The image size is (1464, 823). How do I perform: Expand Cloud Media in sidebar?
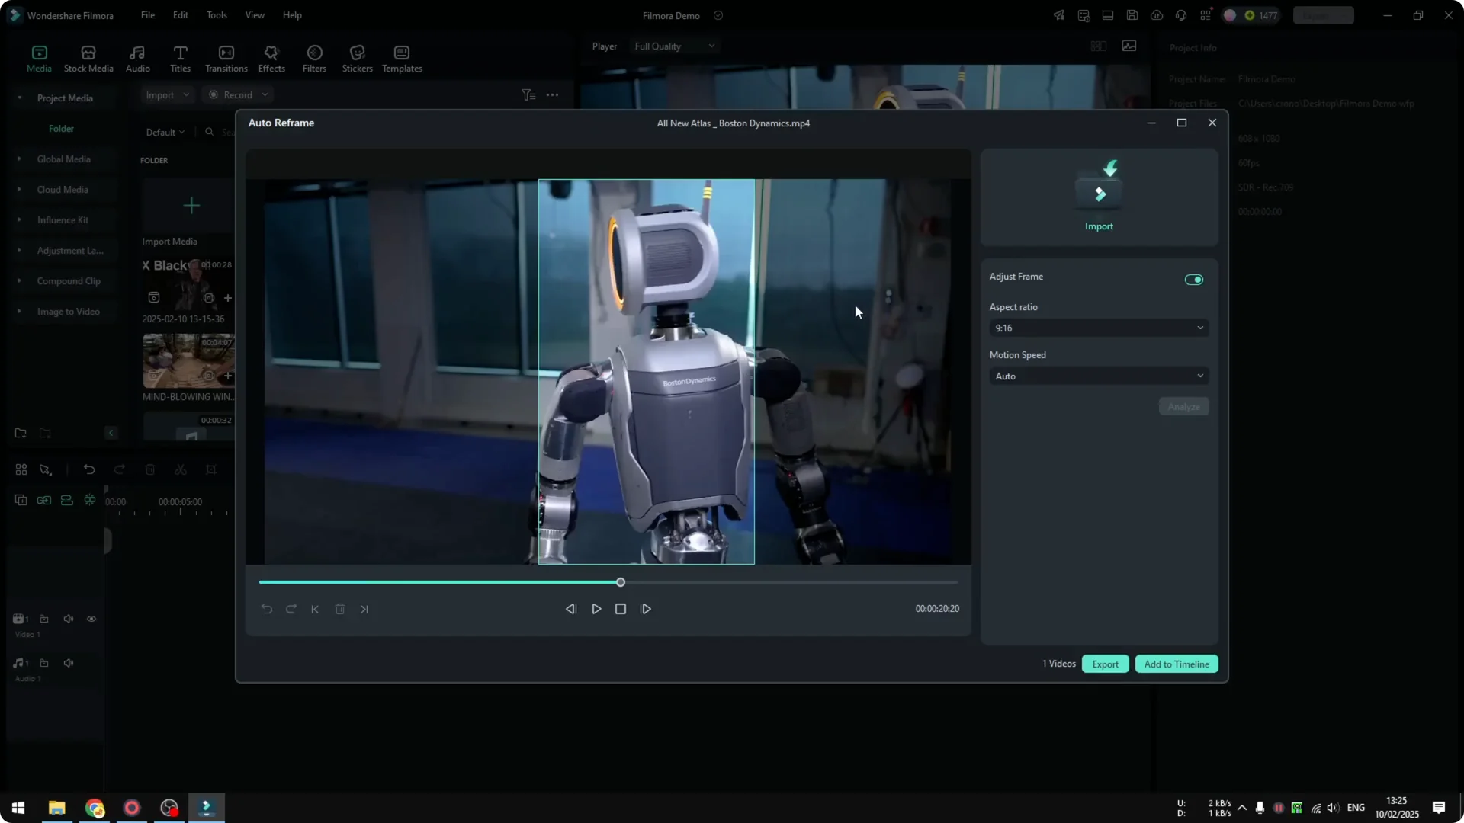[20, 190]
